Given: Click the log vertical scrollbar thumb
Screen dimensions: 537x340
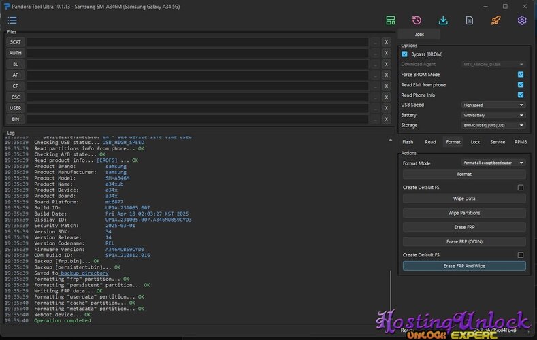Looking at the screenshot, I should [391, 291].
